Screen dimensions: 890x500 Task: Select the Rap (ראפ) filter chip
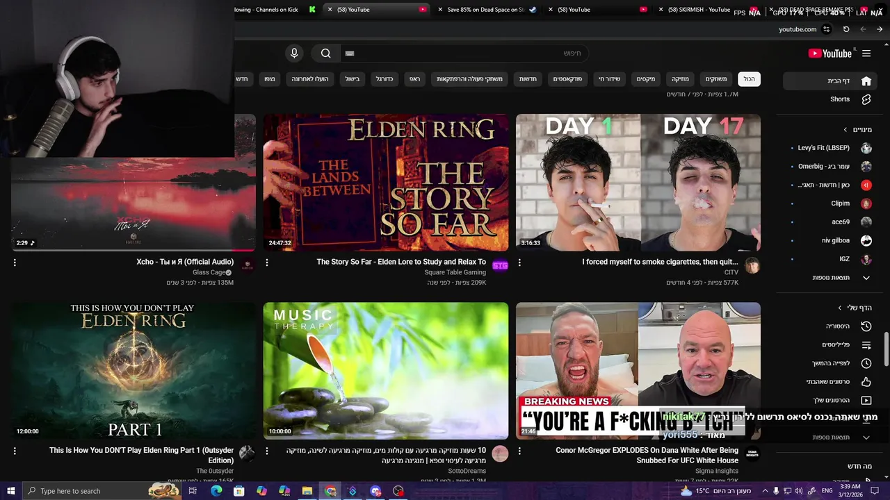click(x=414, y=79)
